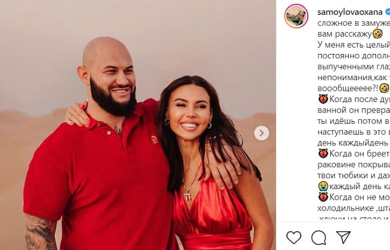This screenshot has height=250, width=390.
Task: Click the blue verified badge
Action: pos(387,12)
